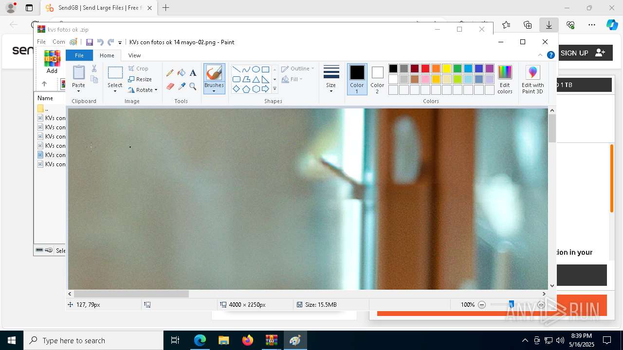Screen dimensions: 623x350
Task: Pick the pink color swatch
Action: point(425,79)
